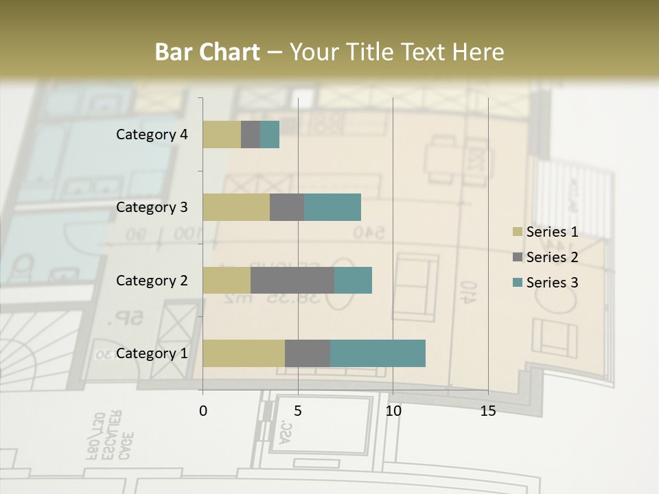Select the Series 3 legend text

[x=552, y=283]
